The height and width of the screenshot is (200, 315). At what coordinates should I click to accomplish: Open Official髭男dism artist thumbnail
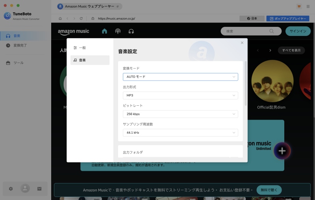[x=272, y=81]
